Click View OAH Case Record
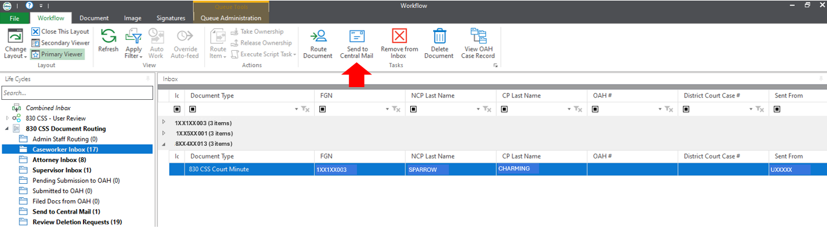The image size is (827, 228). [478, 44]
